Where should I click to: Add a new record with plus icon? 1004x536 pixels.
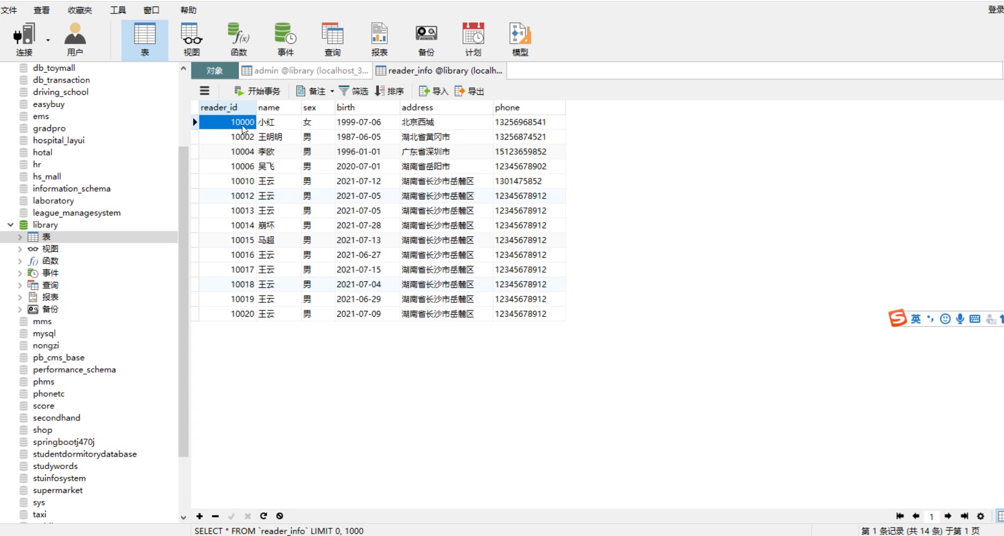click(200, 516)
